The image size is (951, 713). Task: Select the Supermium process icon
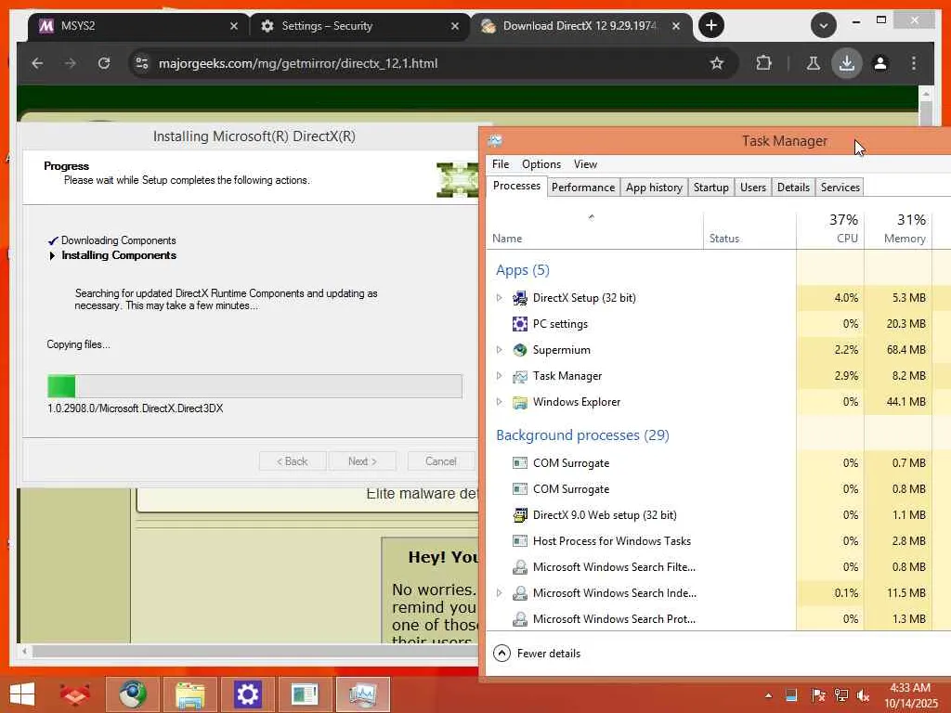coord(520,350)
